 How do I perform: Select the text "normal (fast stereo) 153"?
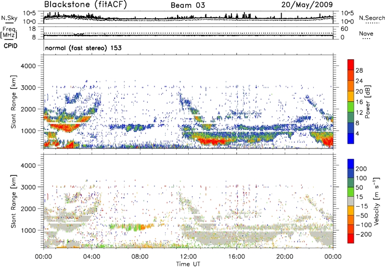(83, 48)
